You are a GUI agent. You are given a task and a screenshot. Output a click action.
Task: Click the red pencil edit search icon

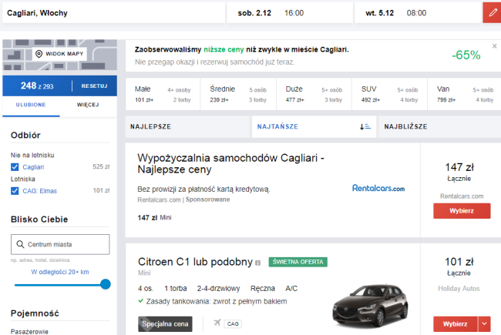coord(491,13)
